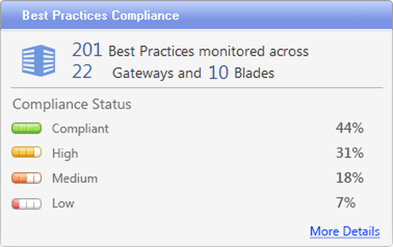Click the Compliance Status heading

coord(72,104)
